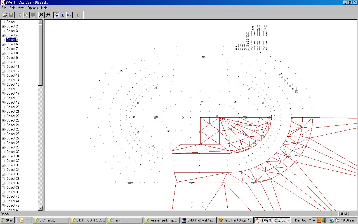Select Object 41 in the tree
Image resolution: width=358 pixels, height=224 pixels.
click(x=13, y=201)
